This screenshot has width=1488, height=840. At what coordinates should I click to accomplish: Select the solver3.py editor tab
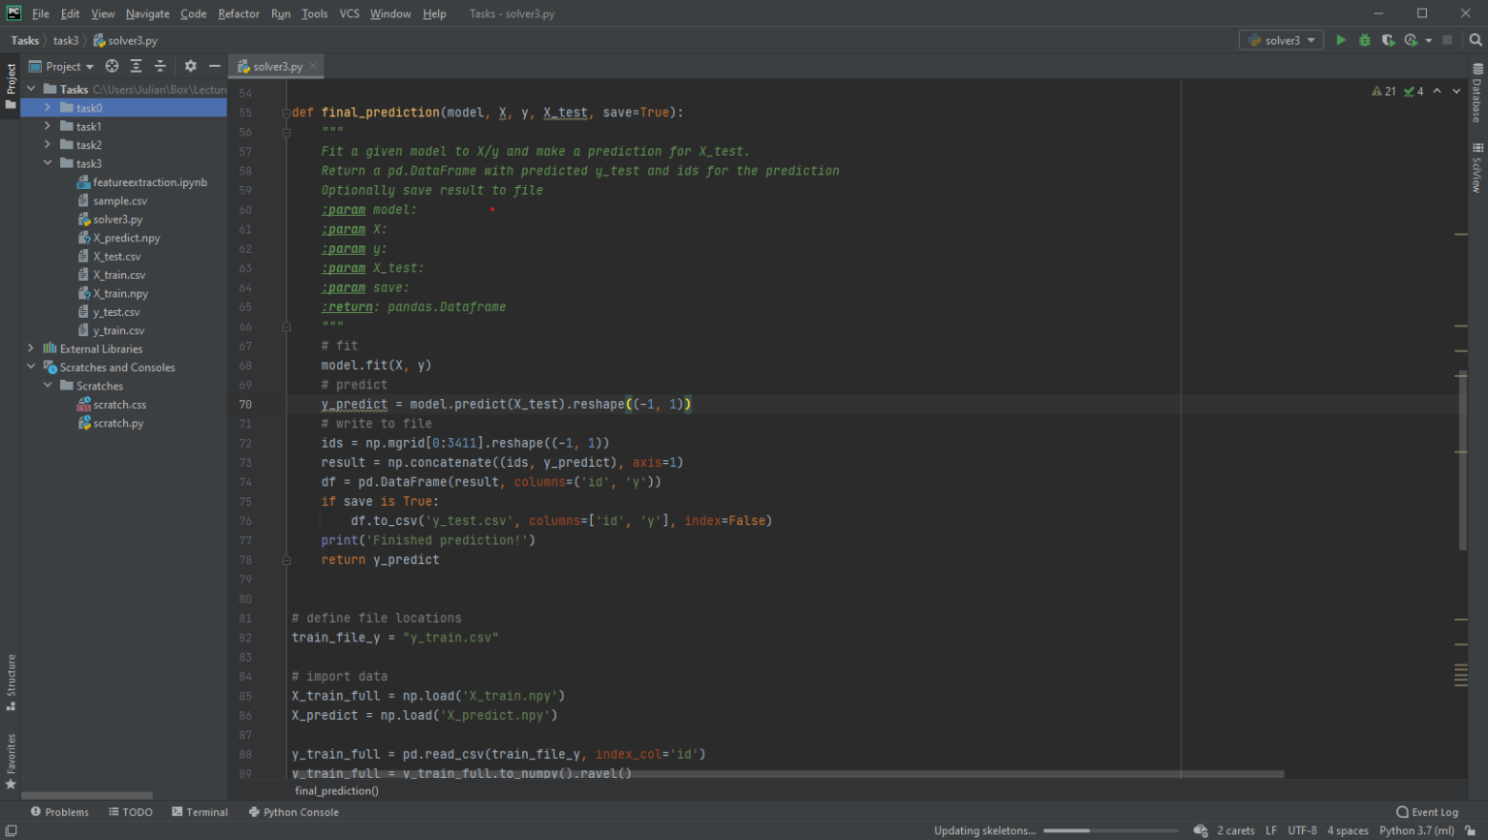[x=276, y=66]
